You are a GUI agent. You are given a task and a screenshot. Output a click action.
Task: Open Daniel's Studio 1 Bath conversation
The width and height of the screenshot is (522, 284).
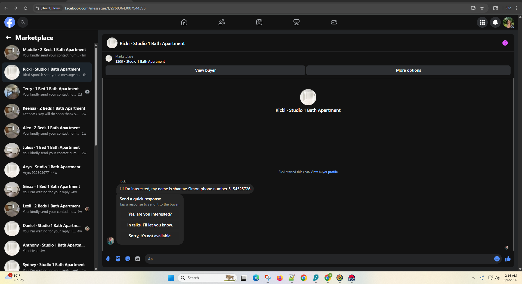click(x=47, y=229)
